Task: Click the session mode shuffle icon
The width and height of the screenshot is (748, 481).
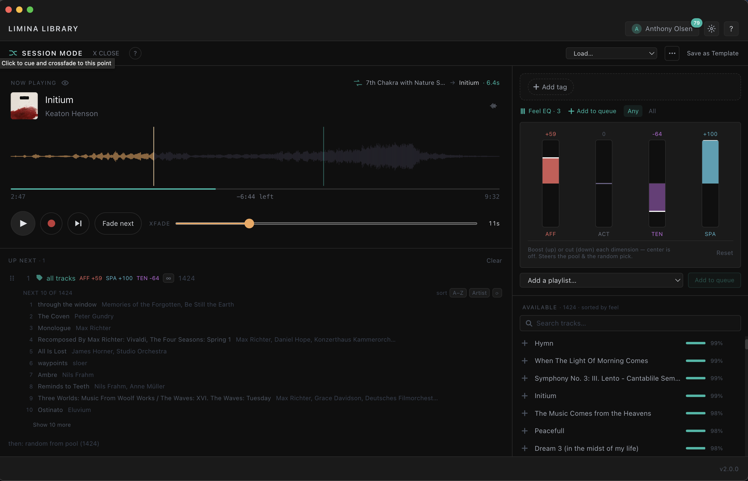Action: pos(13,53)
